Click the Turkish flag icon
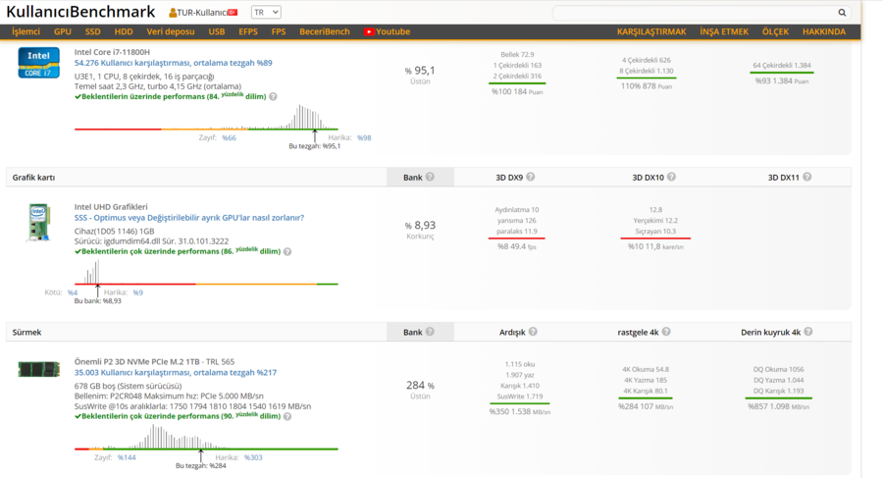Viewport: 883px width, 478px height. tap(233, 13)
